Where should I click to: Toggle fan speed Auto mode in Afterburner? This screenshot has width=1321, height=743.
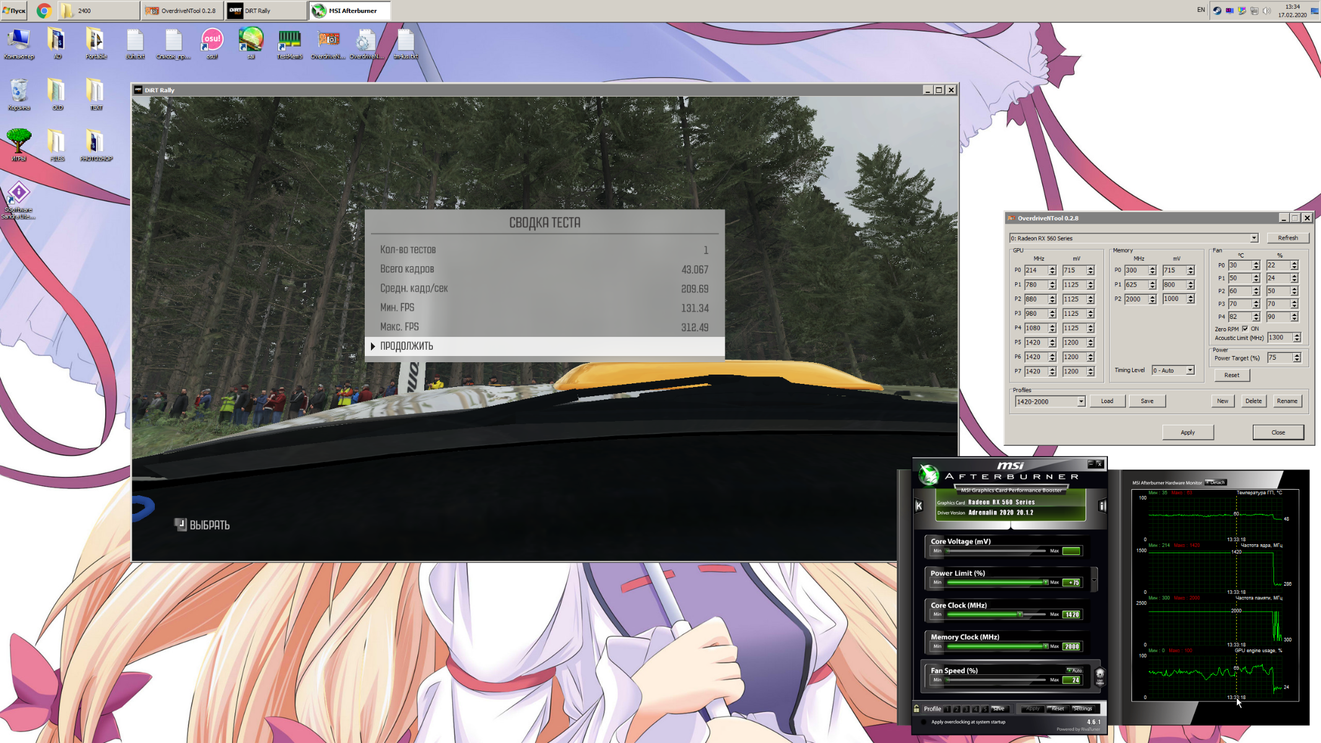click(1075, 670)
